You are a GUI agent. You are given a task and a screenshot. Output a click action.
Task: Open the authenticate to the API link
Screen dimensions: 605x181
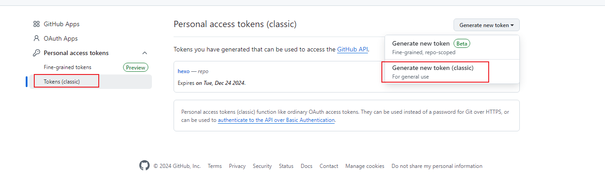276,120
